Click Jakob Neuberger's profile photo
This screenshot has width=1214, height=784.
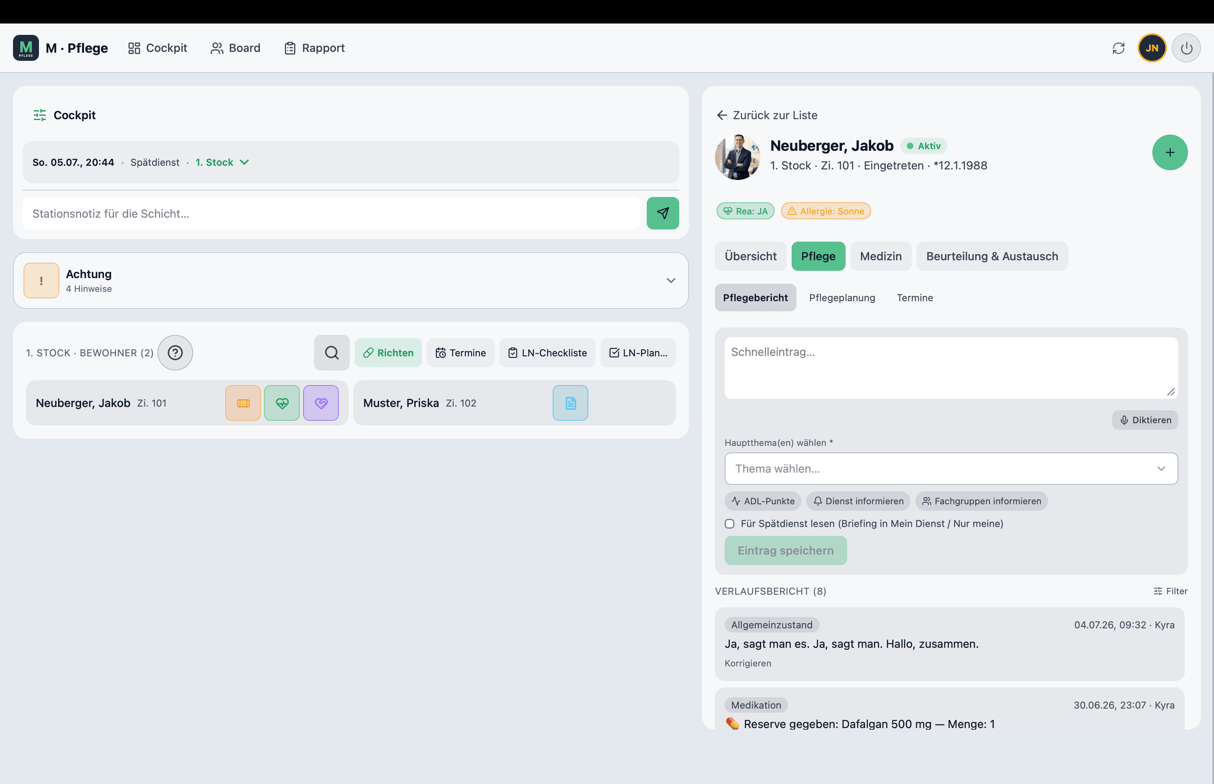click(x=738, y=157)
